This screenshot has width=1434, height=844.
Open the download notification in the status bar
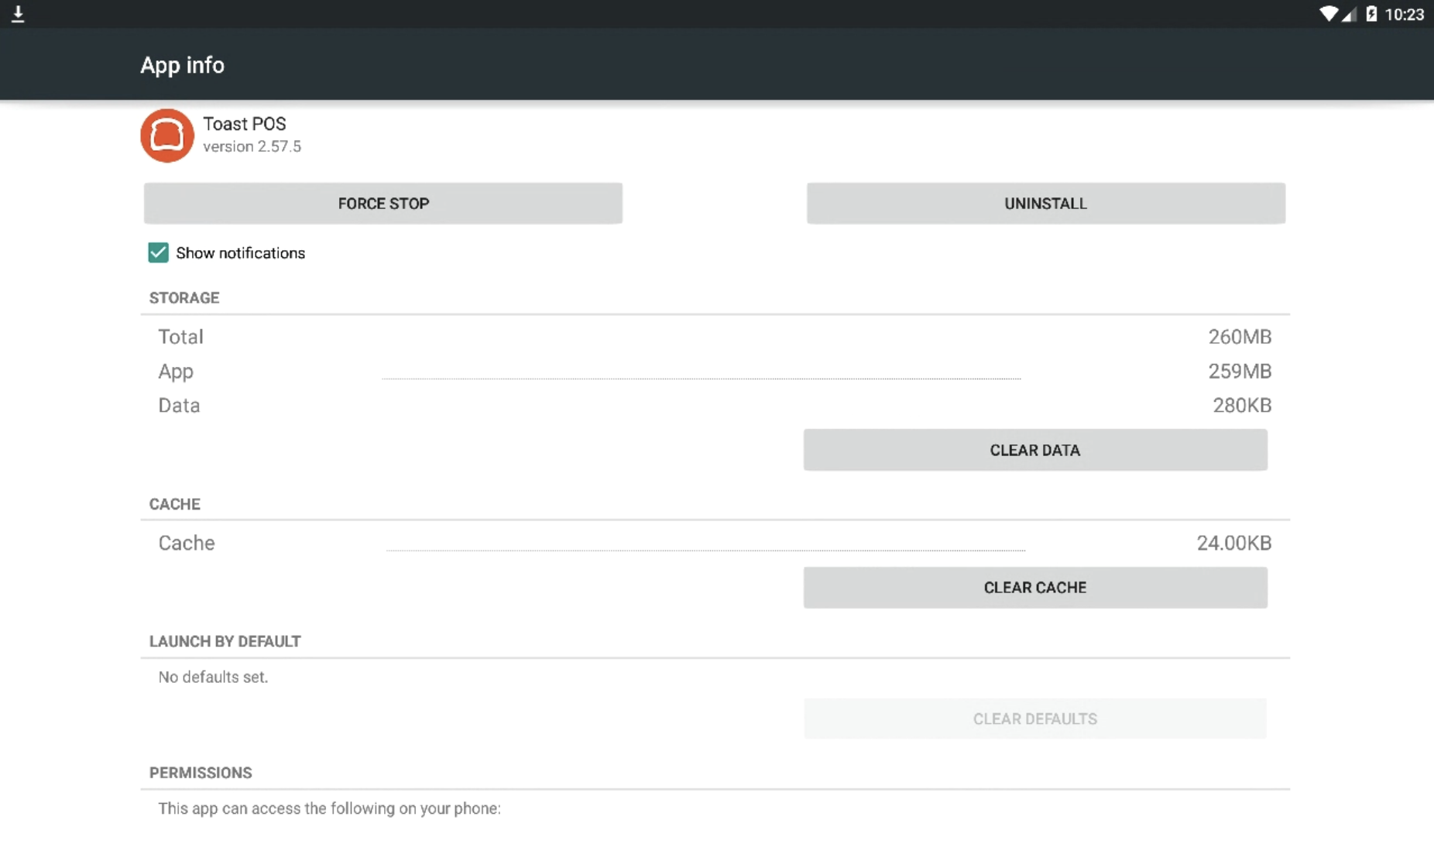[x=19, y=13]
